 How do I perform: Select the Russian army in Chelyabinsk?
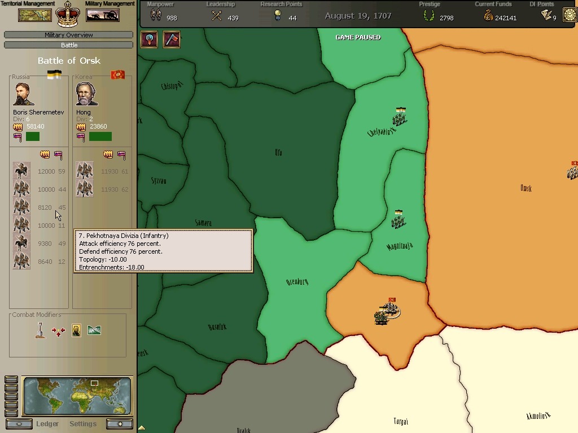[x=400, y=117]
